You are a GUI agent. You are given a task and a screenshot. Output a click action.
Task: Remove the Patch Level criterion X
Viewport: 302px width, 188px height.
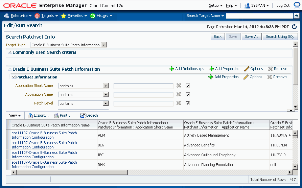click(179, 103)
